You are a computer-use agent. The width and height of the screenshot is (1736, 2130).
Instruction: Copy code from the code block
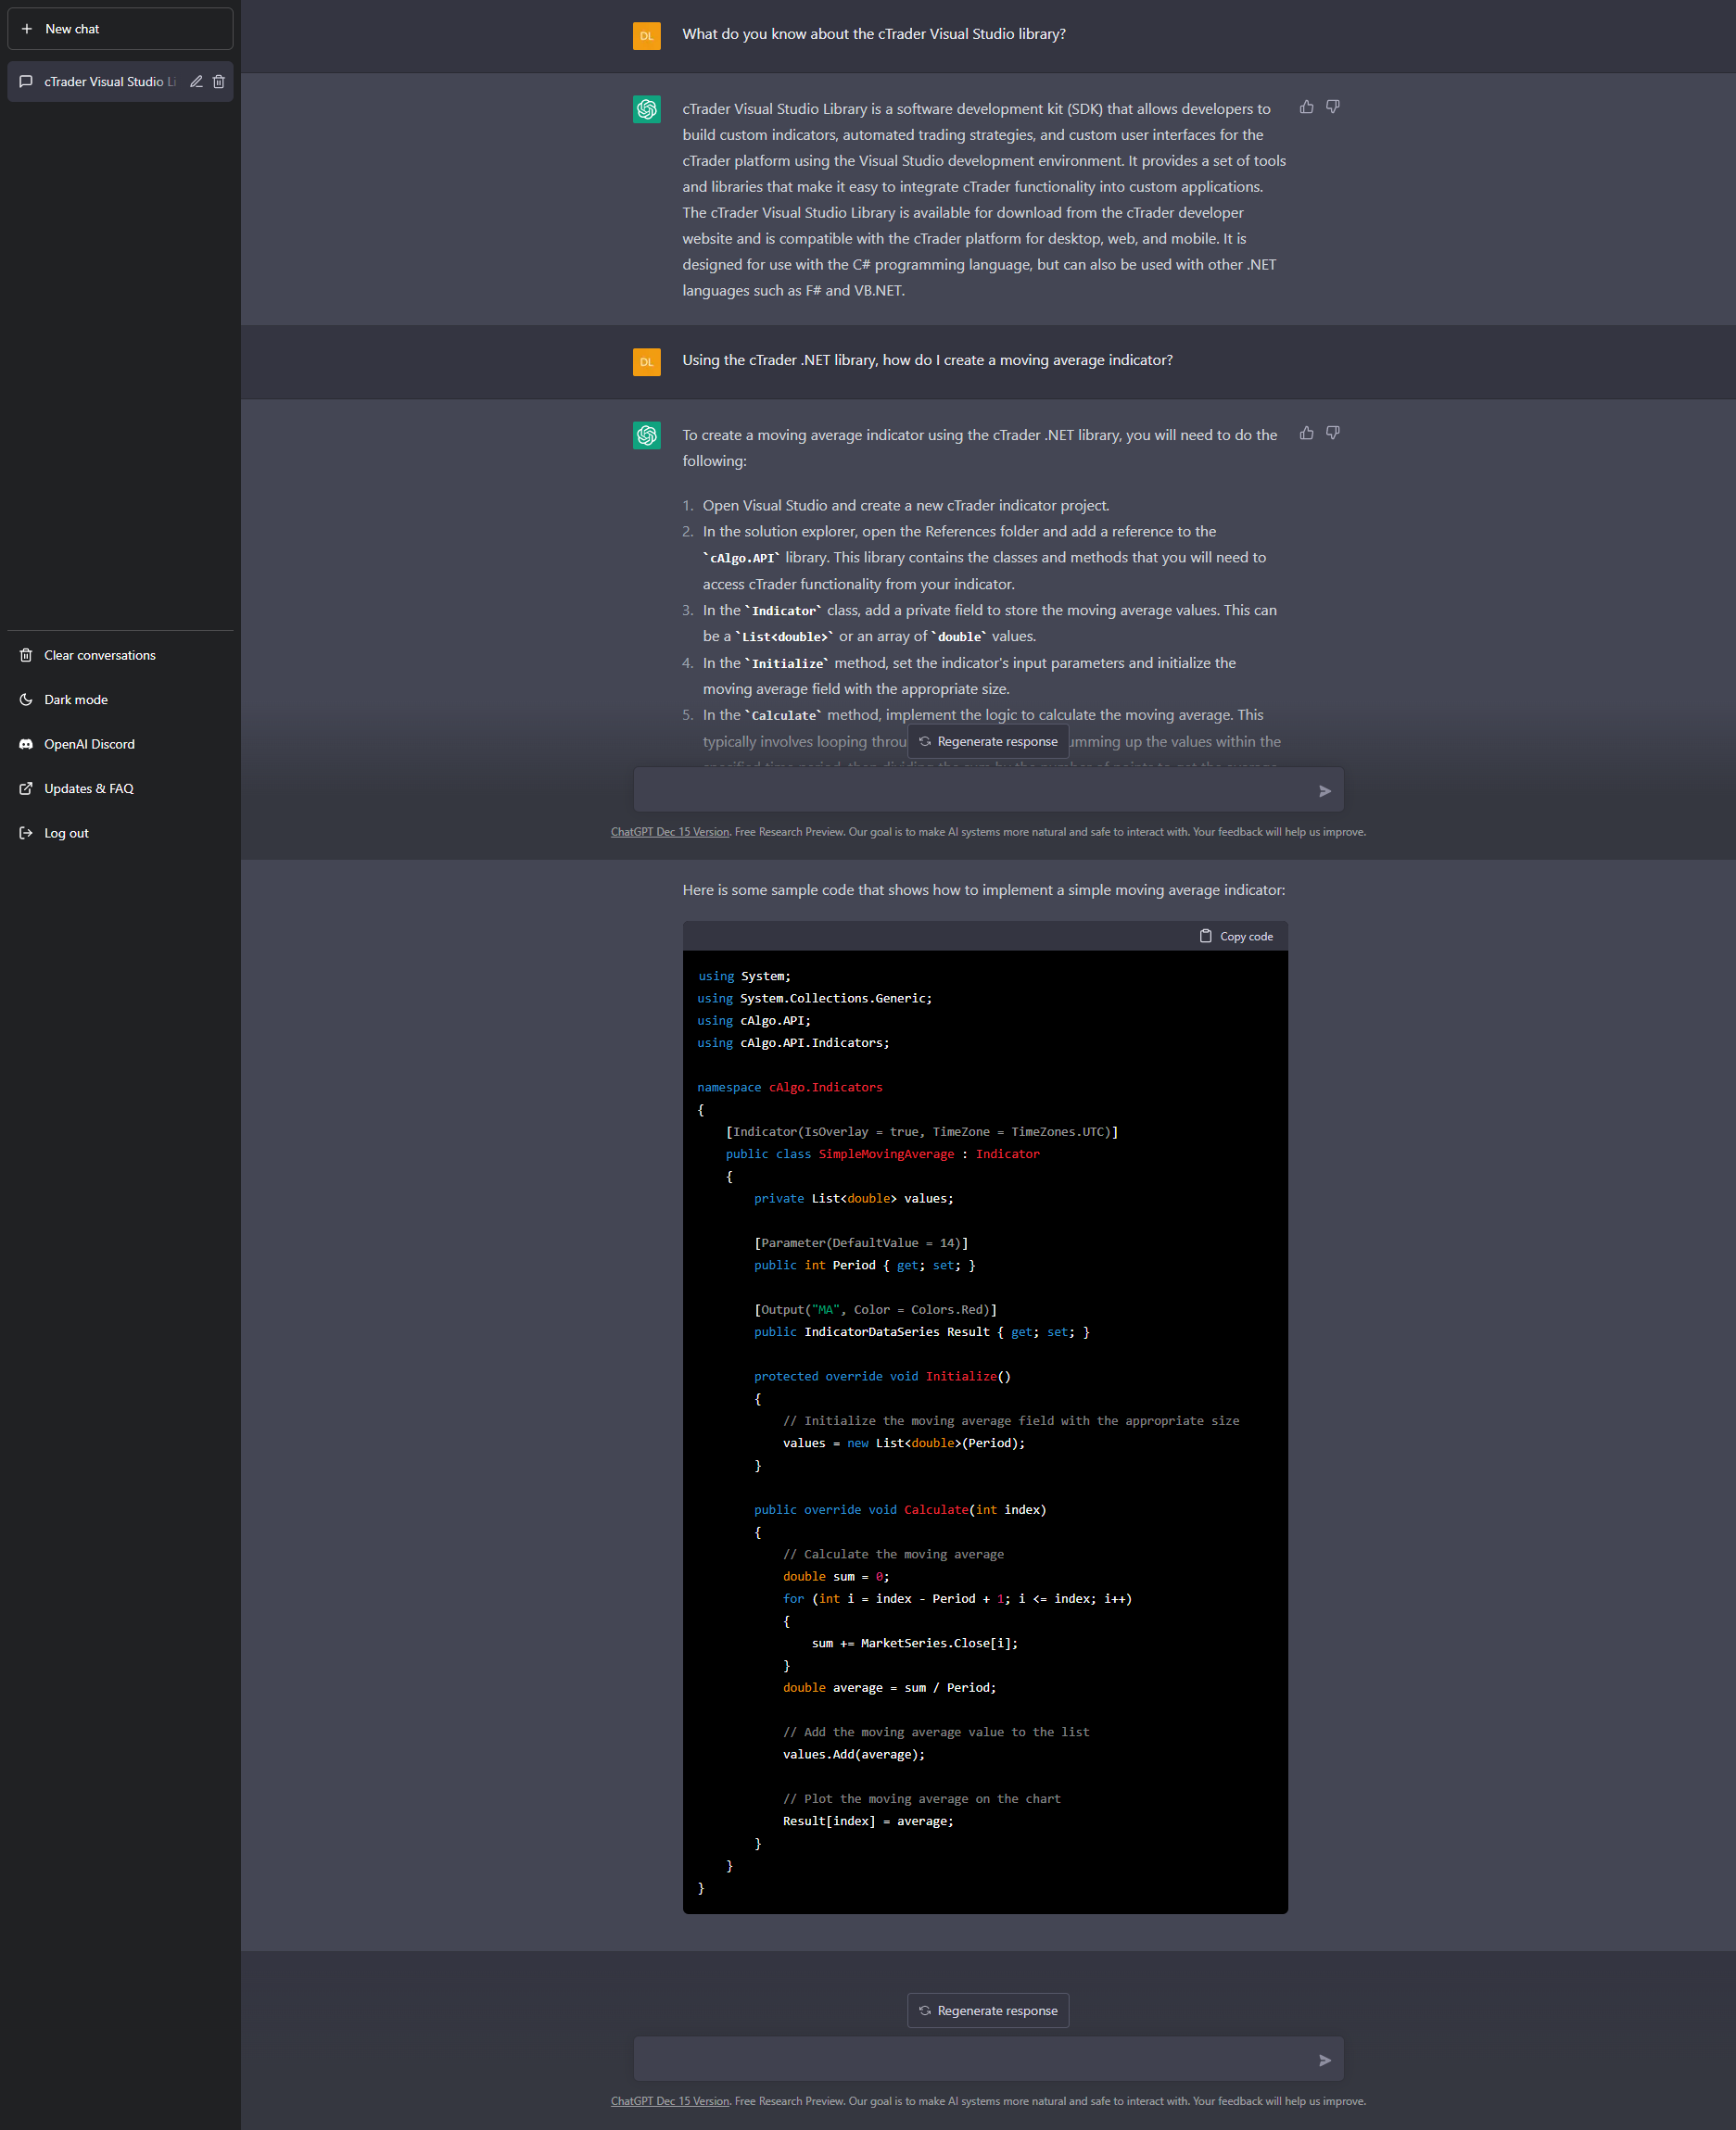coord(1236,937)
